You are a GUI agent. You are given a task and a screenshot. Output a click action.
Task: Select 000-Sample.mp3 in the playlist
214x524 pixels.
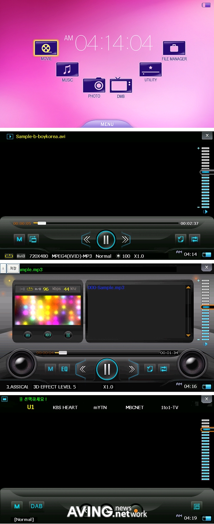pos(106,288)
